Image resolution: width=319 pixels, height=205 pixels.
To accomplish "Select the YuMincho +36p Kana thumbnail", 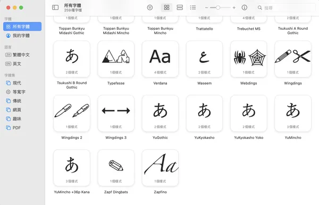I will coord(72,168).
